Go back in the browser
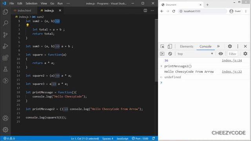251x141 pixels. coord(162,11)
